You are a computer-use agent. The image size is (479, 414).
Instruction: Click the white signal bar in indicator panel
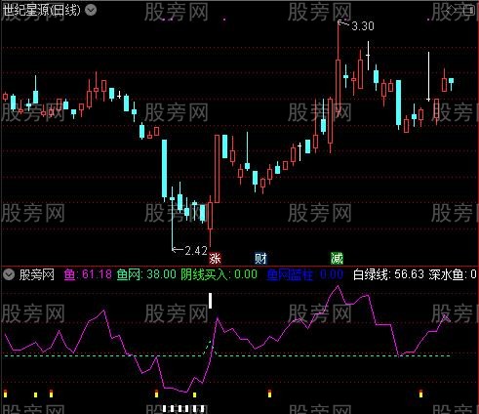pyautogui.click(x=210, y=301)
